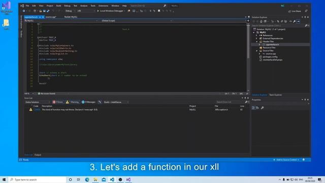Click the notifications bell in status bar
This screenshot has width=325, height=183.
pyautogui.click(x=304, y=160)
